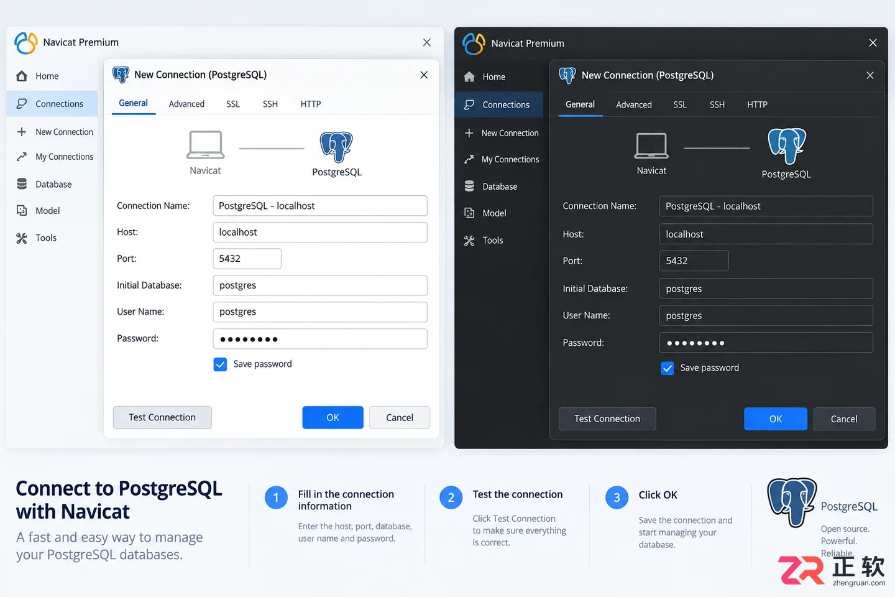The height and width of the screenshot is (597, 895).
Task: Switch to SSH tab in light dialog
Action: pos(270,104)
